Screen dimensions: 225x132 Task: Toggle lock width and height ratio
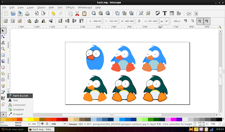pos(139,21)
